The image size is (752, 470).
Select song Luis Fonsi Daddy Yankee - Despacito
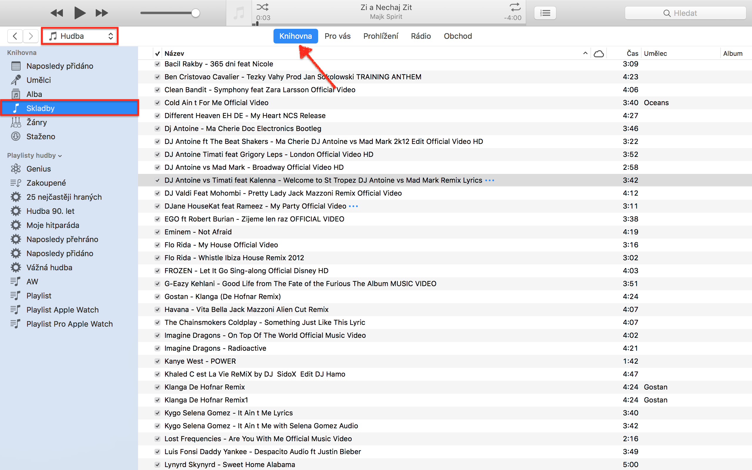[445, 452]
